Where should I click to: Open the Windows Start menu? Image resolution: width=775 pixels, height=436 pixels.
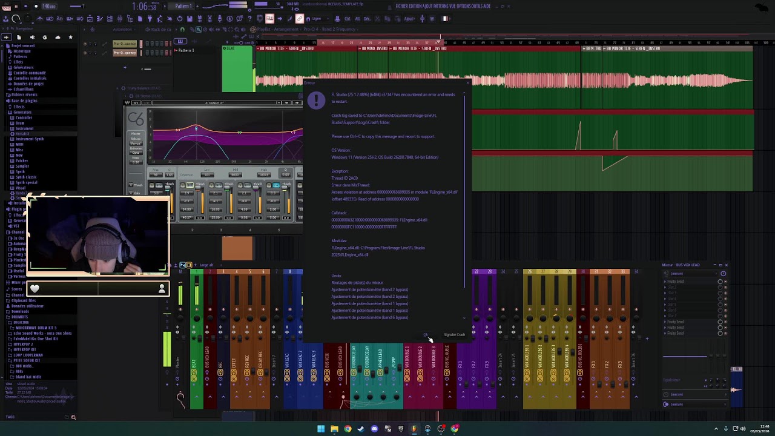click(x=321, y=429)
